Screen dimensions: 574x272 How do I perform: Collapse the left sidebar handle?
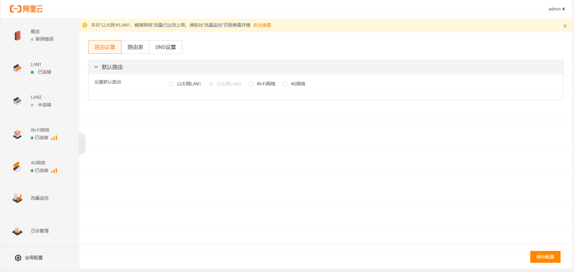pyautogui.click(x=82, y=144)
